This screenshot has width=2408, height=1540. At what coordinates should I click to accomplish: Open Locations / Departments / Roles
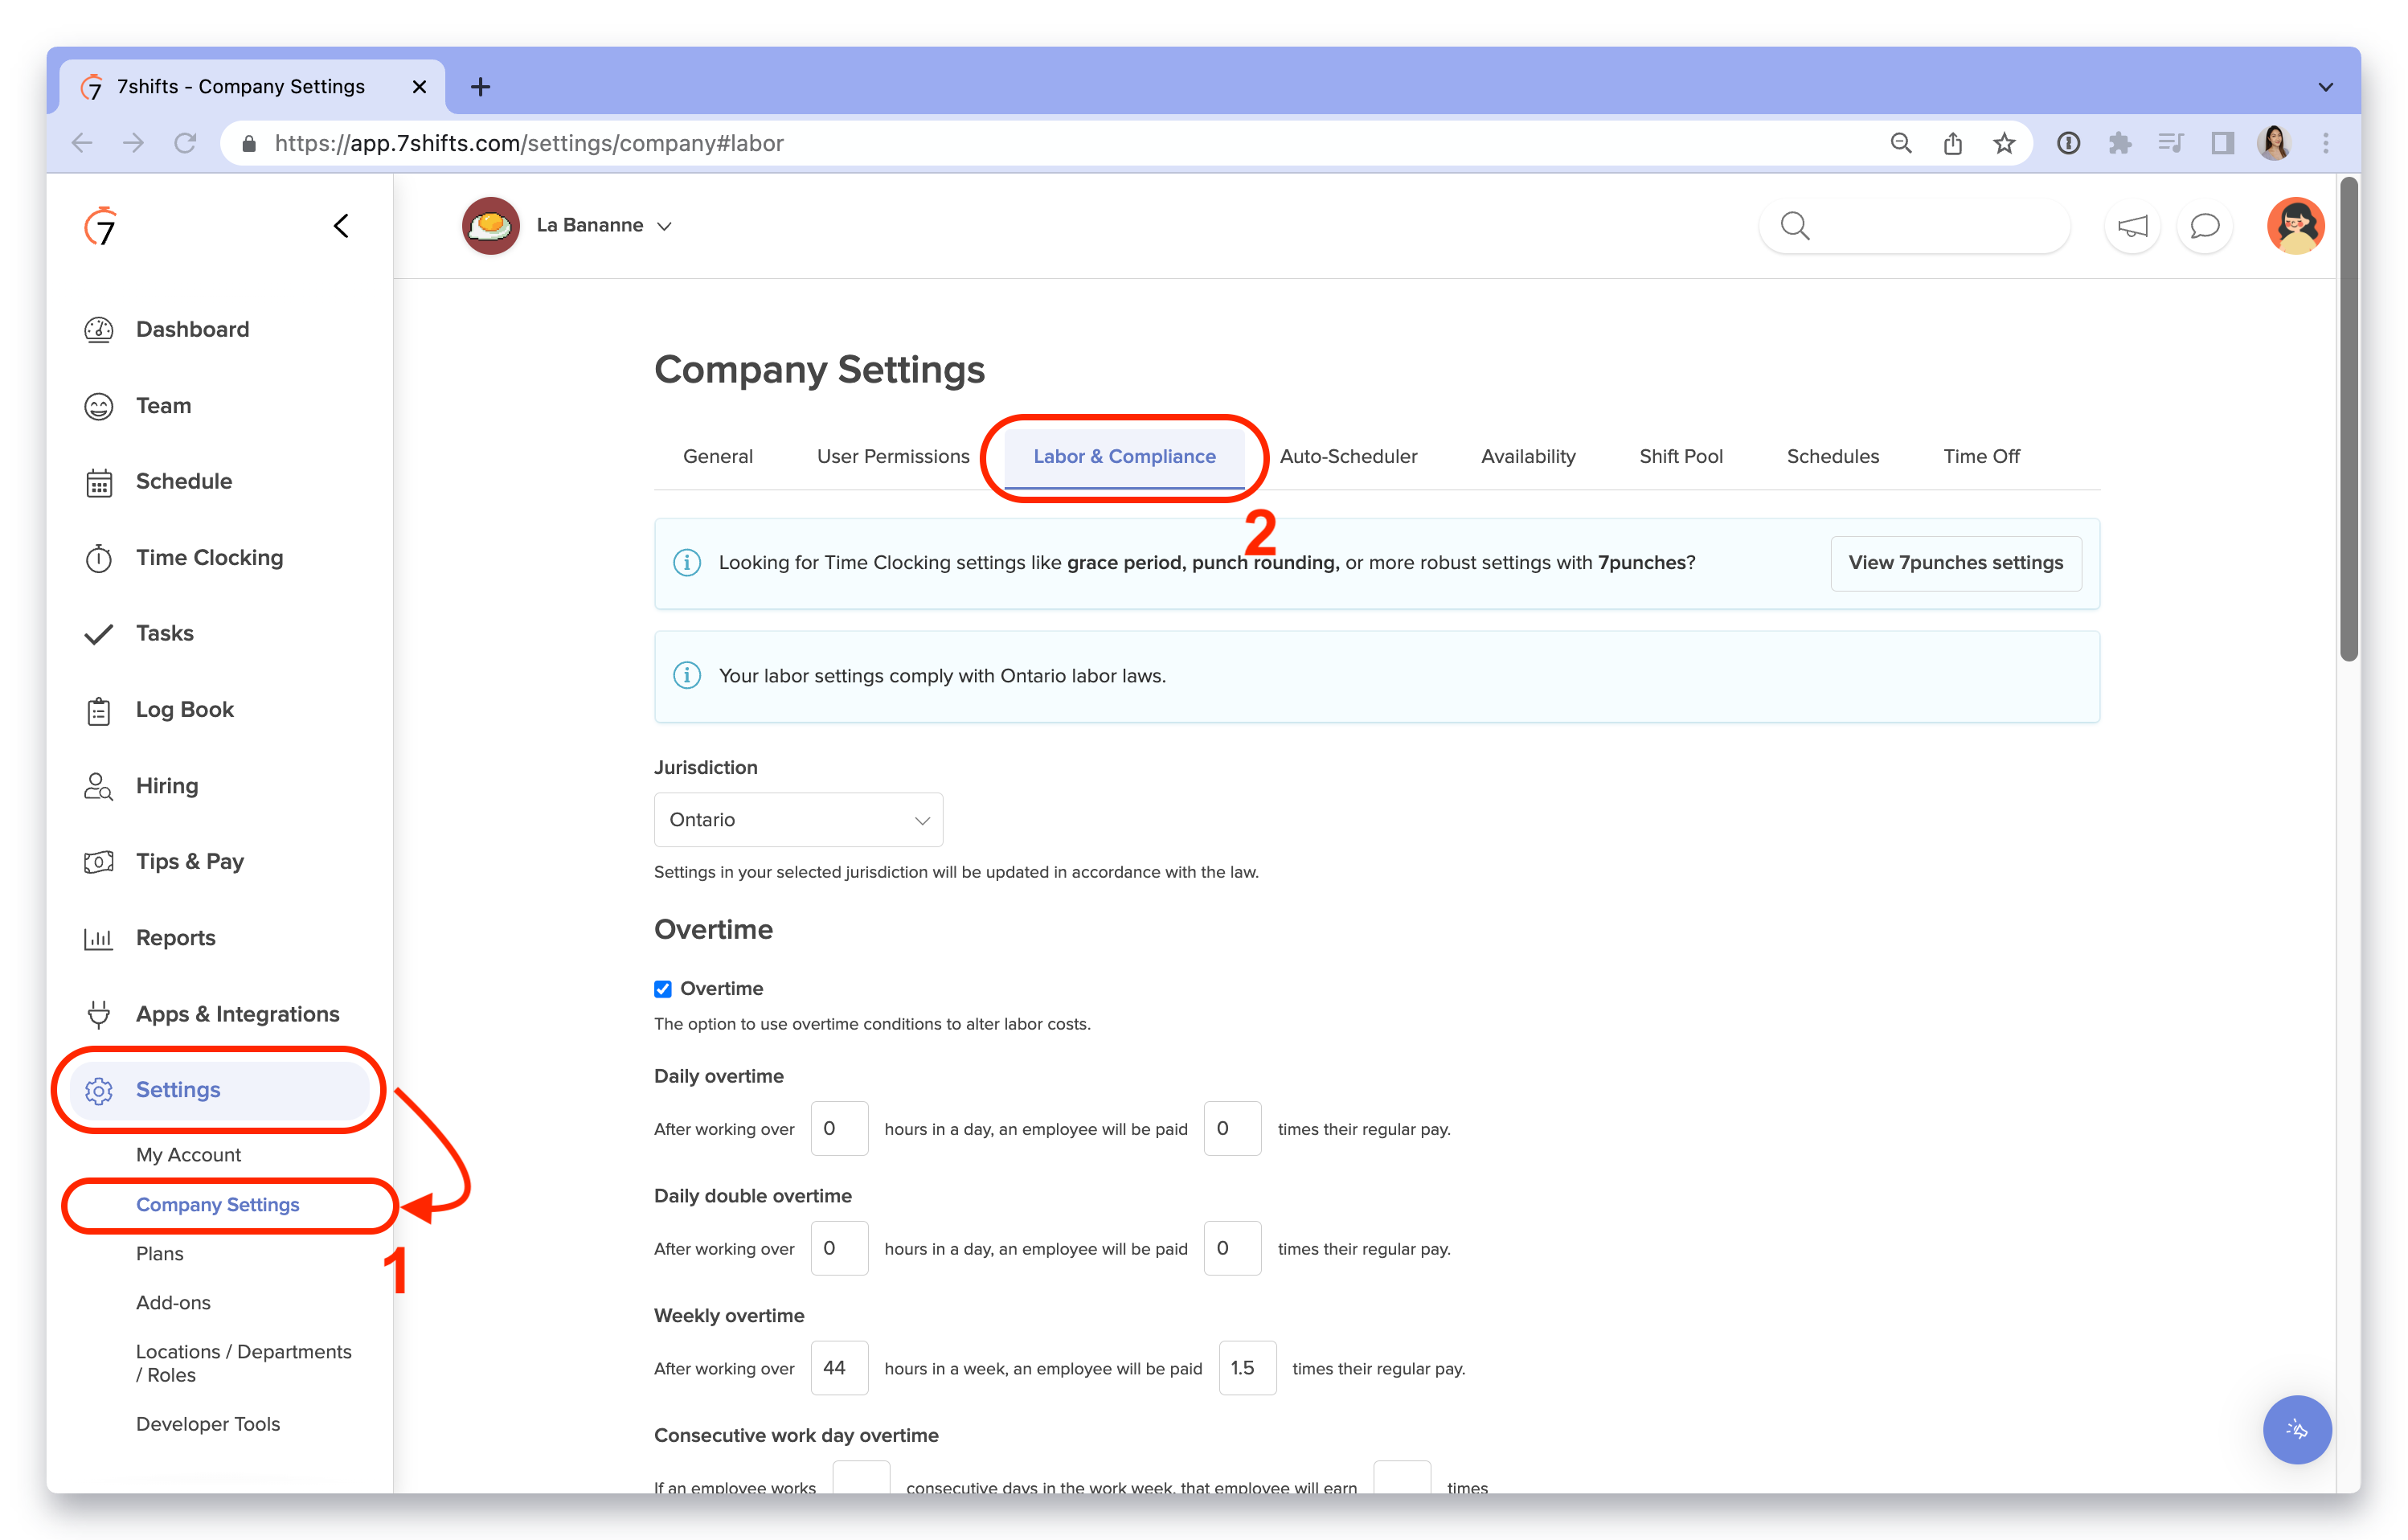tap(243, 1363)
